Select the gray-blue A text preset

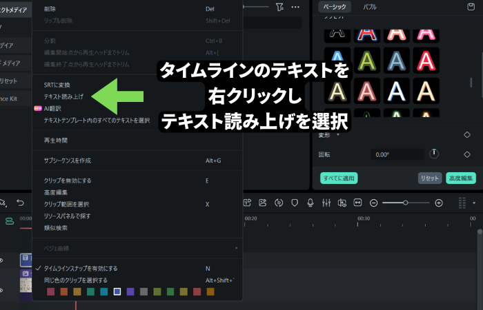point(397,61)
